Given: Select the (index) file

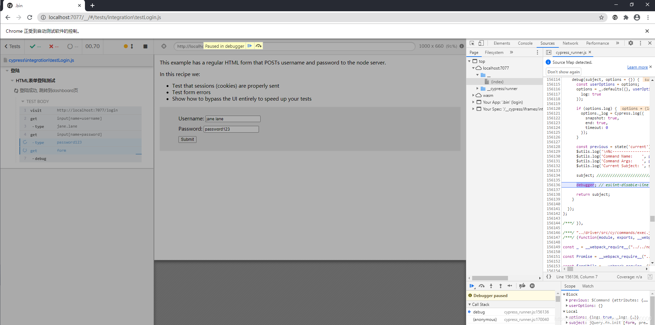Looking at the screenshot, I should (x=497, y=82).
